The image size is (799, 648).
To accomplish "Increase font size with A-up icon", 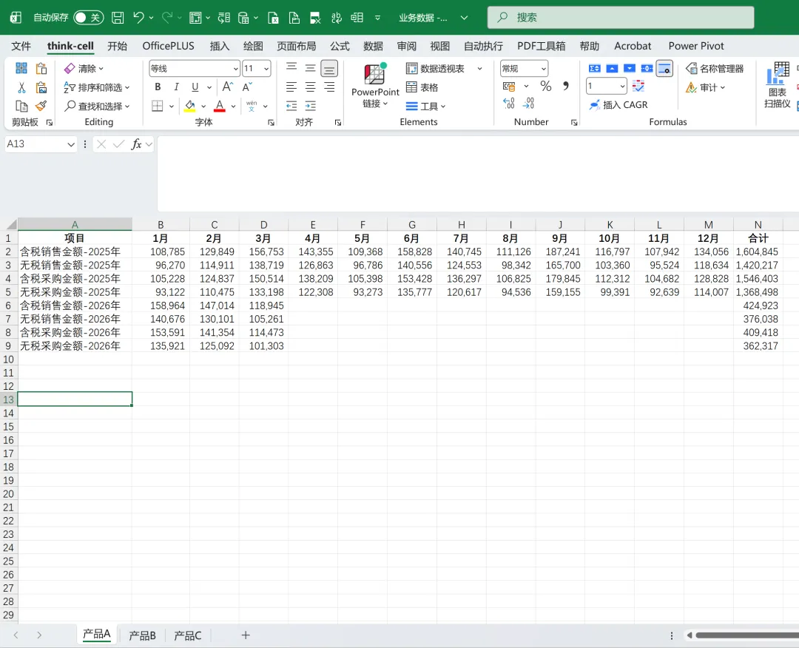I will tap(228, 87).
